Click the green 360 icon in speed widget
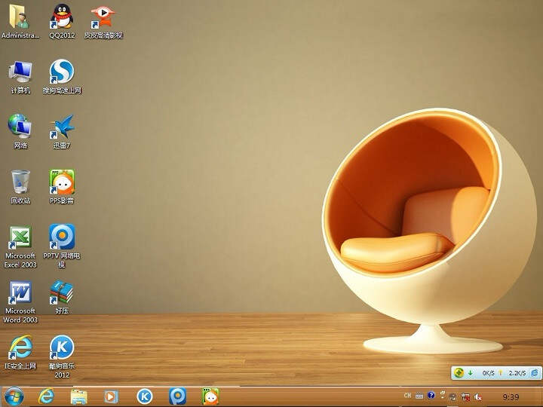Viewport: 543px width, 407px height. pyautogui.click(x=459, y=372)
